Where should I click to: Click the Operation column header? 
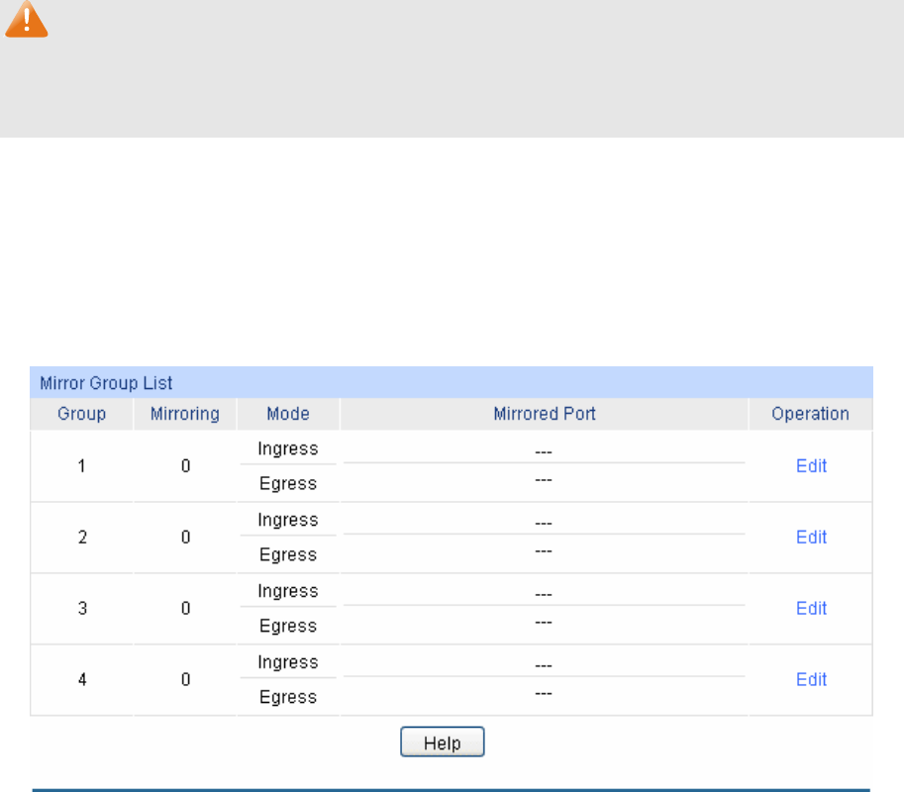(810, 414)
